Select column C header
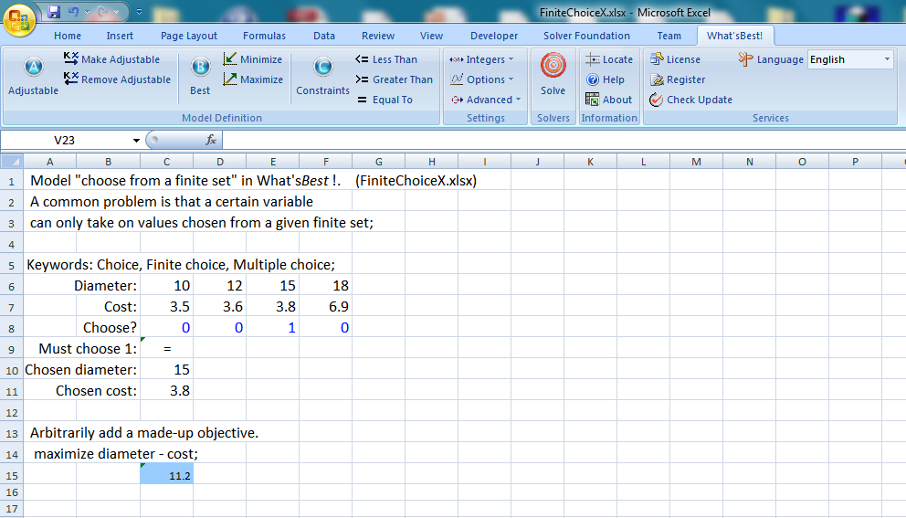Viewport: 906px width, 518px height. tap(166, 162)
